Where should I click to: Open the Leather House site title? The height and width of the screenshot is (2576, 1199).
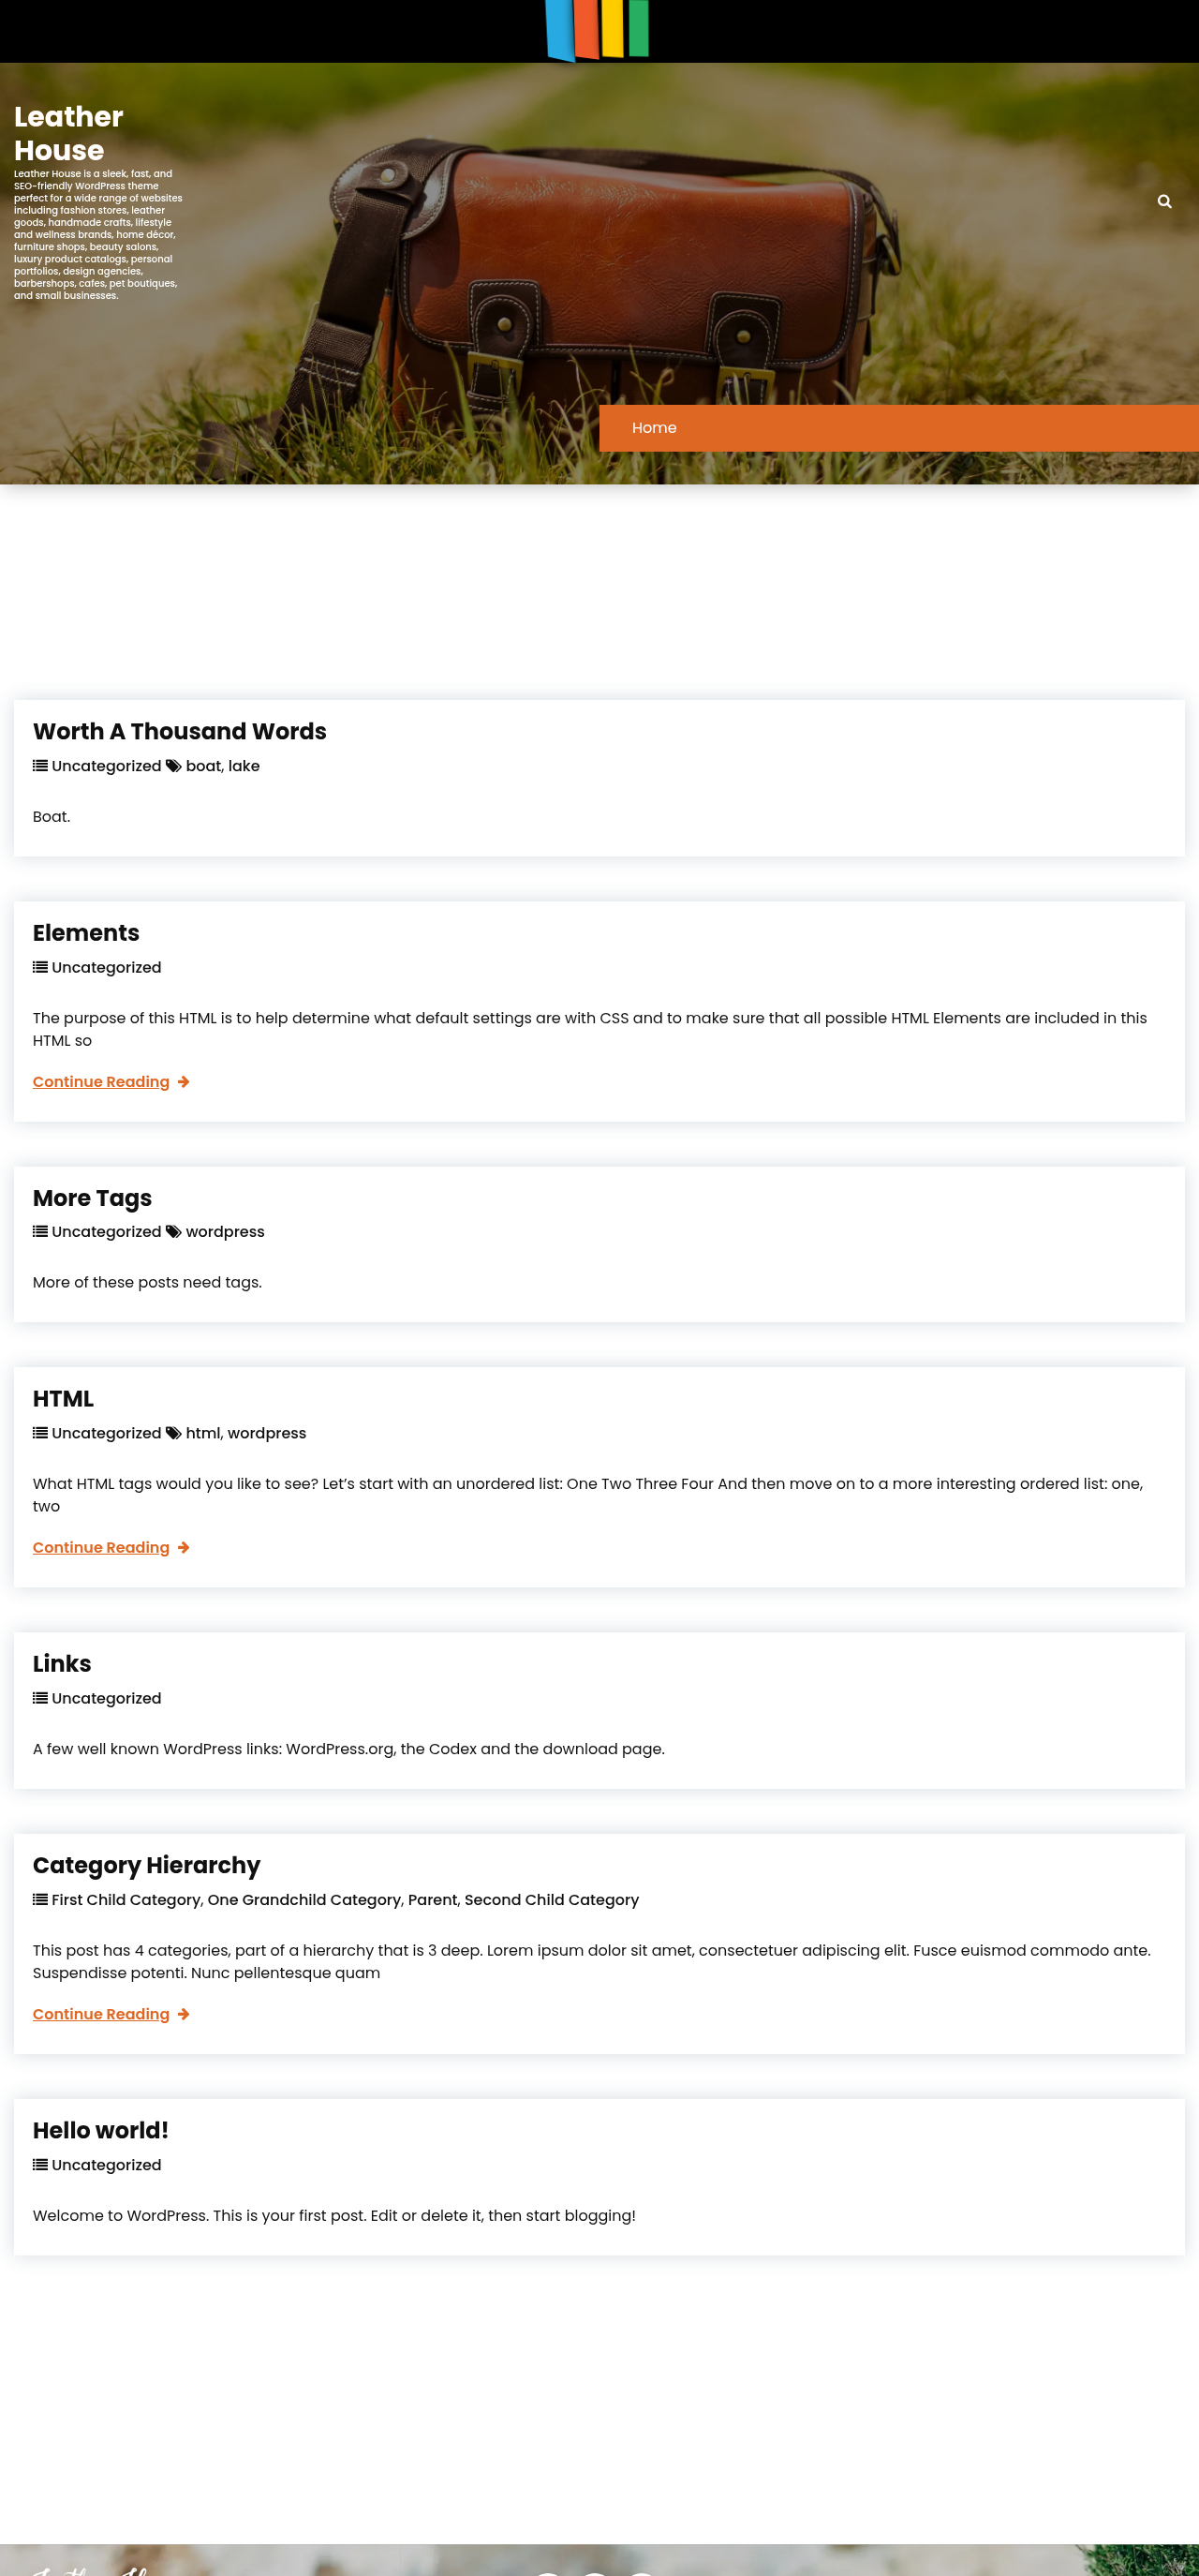click(69, 133)
